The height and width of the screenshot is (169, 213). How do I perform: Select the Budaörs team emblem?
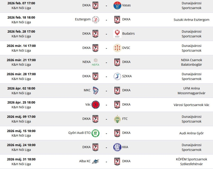pos(117,34)
